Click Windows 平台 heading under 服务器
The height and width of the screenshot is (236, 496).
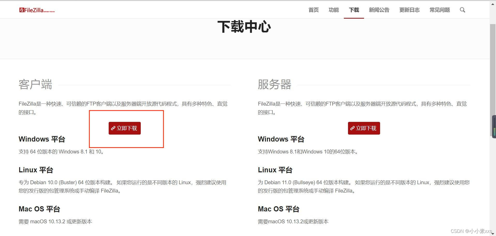click(281, 139)
